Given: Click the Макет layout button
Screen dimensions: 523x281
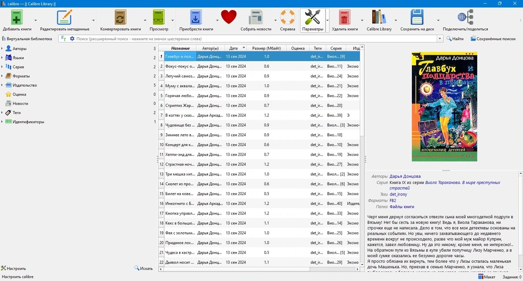Looking at the screenshot, I should [x=487, y=277].
